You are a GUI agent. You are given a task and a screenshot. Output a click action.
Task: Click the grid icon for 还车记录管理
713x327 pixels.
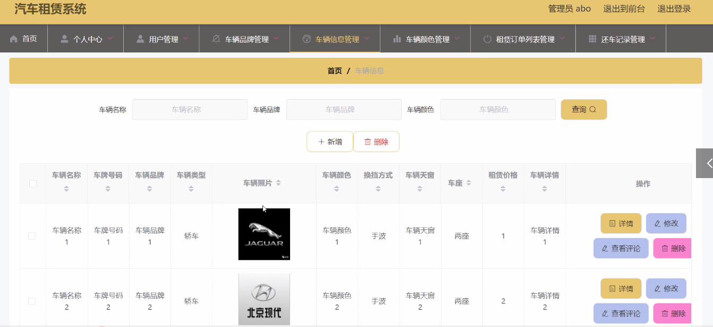(x=592, y=39)
